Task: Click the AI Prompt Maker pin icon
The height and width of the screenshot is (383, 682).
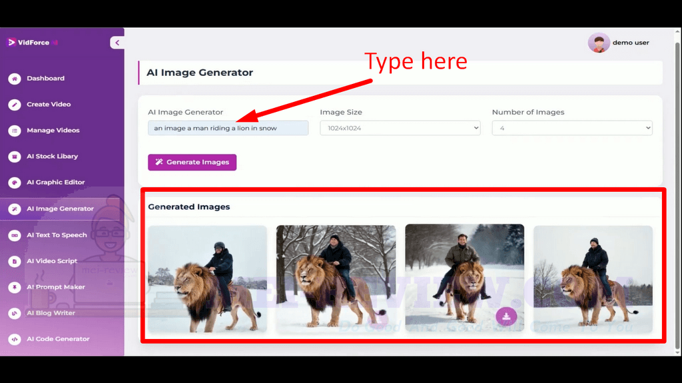Action: tap(15, 287)
